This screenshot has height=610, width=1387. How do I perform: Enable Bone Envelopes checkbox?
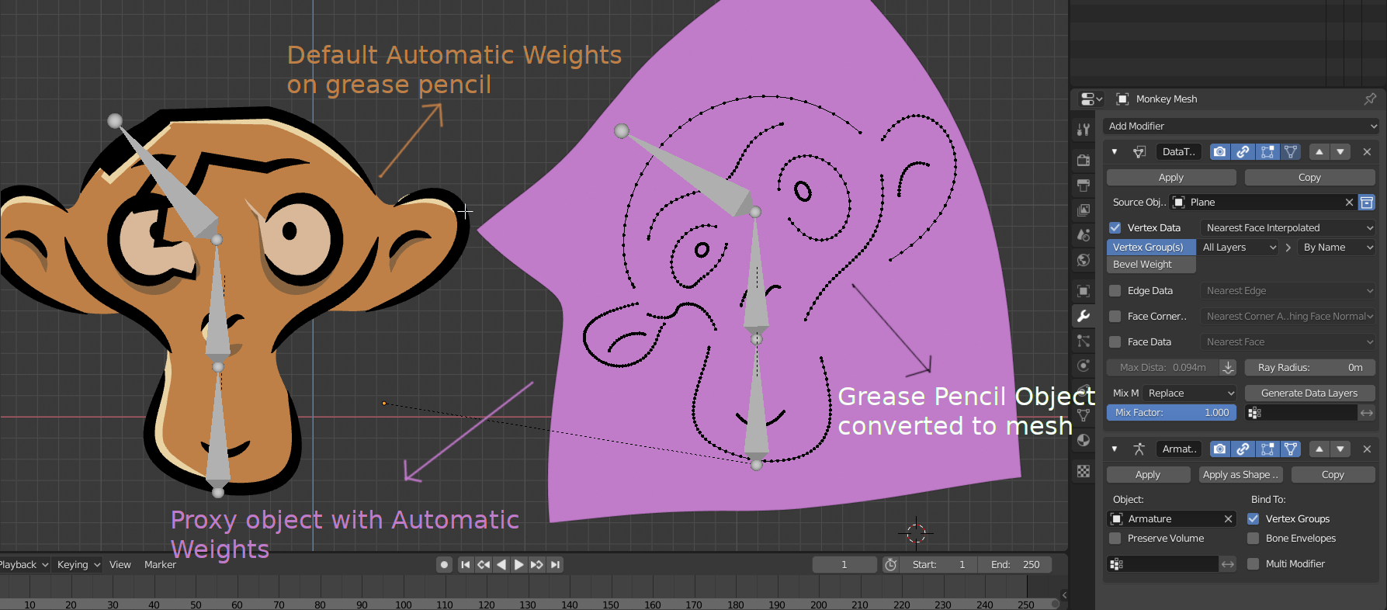(1253, 539)
